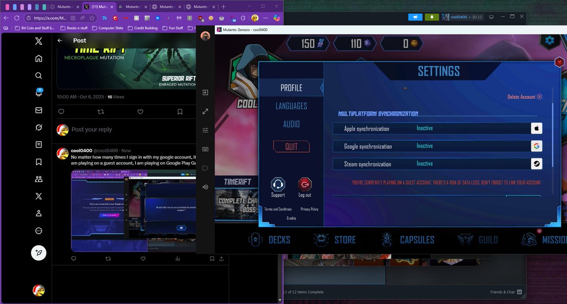Repost the Time Rift post

point(101,112)
